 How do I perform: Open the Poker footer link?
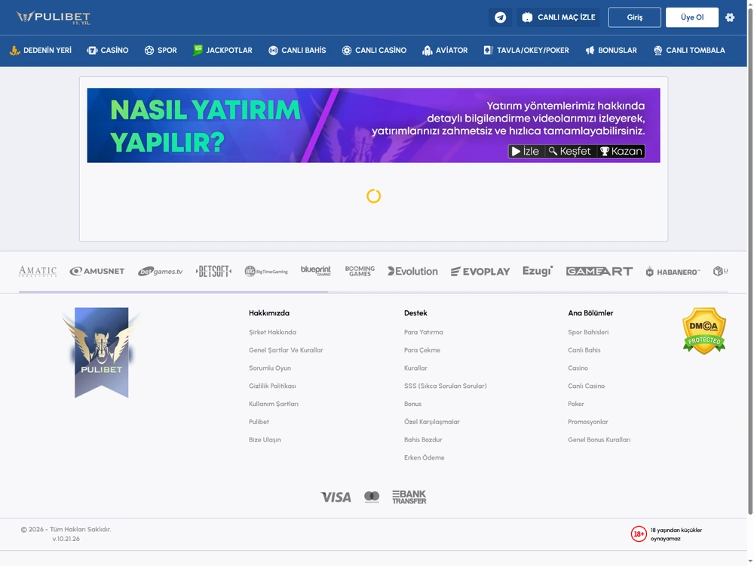click(x=575, y=404)
